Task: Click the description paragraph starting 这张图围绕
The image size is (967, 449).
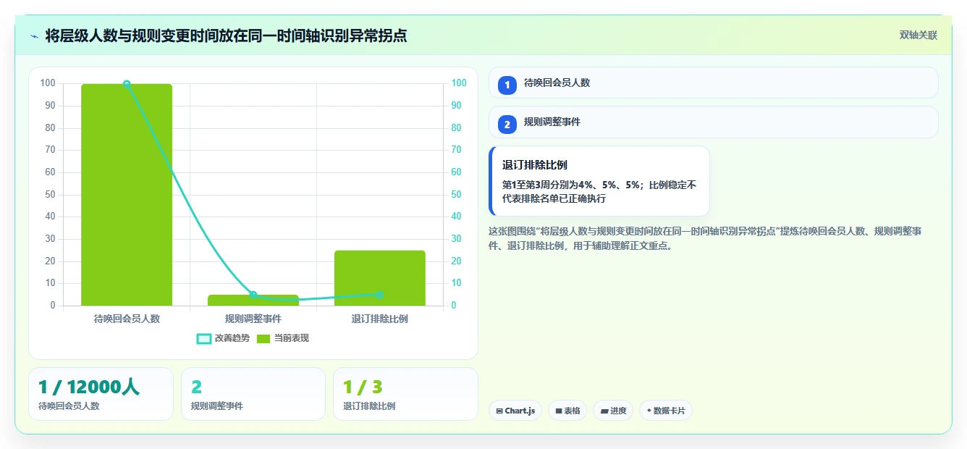Action: pyautogui.click(x=705, y=238)
